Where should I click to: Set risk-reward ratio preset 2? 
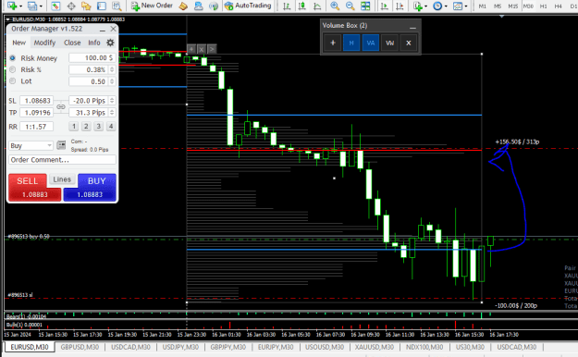[x=86, y=127]
